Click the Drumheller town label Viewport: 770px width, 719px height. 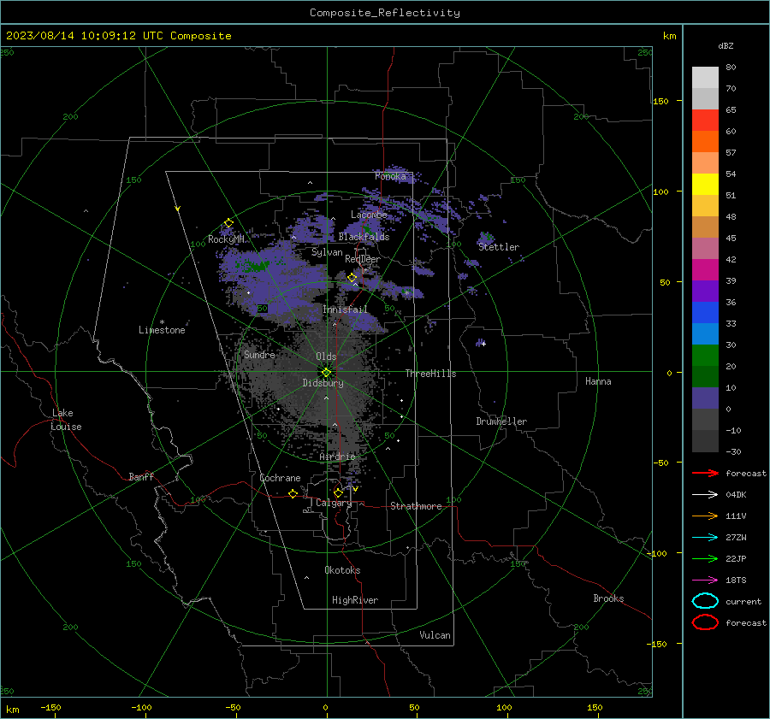[x=501, y=421]
